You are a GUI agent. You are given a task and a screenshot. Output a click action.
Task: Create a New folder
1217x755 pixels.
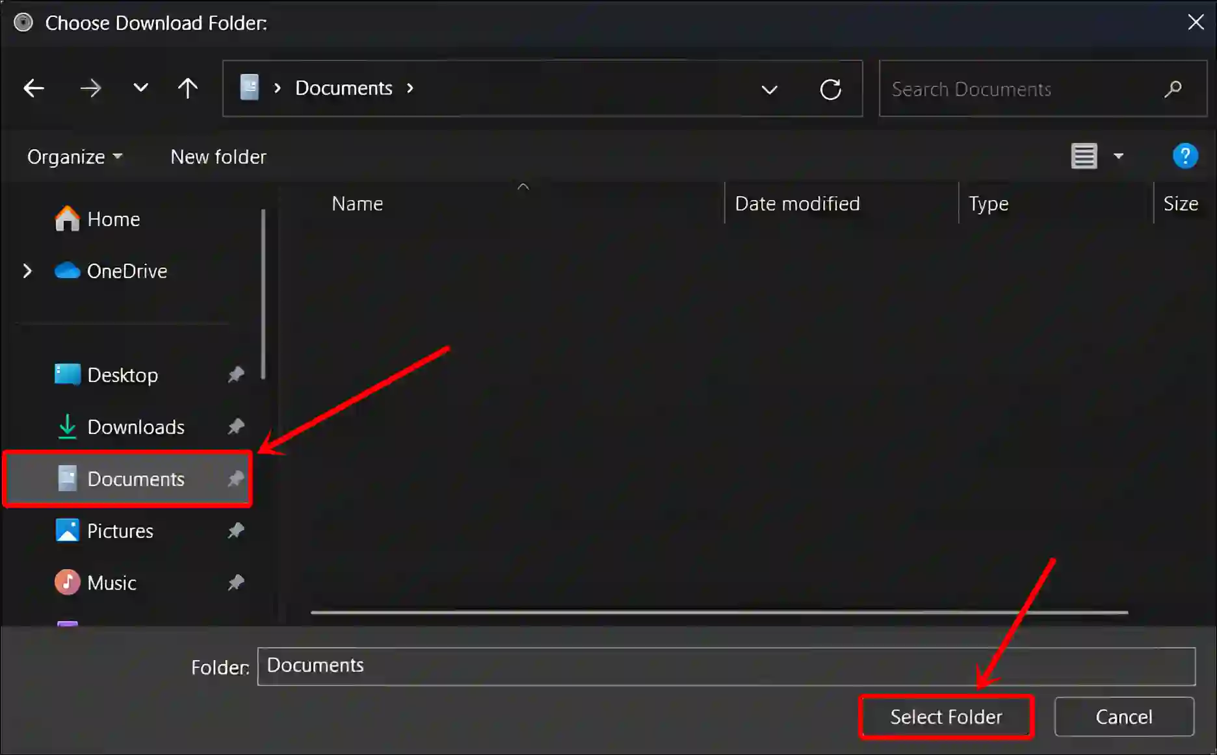pyautogui.click(x=218, y=157)
